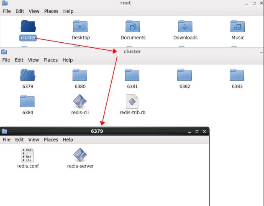Open the Desktop folder icon

[x=80, y=26]
